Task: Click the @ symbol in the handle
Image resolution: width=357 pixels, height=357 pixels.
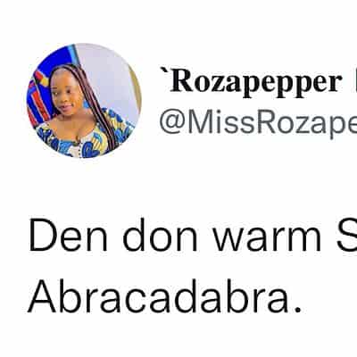Action: tap(171, 124)
